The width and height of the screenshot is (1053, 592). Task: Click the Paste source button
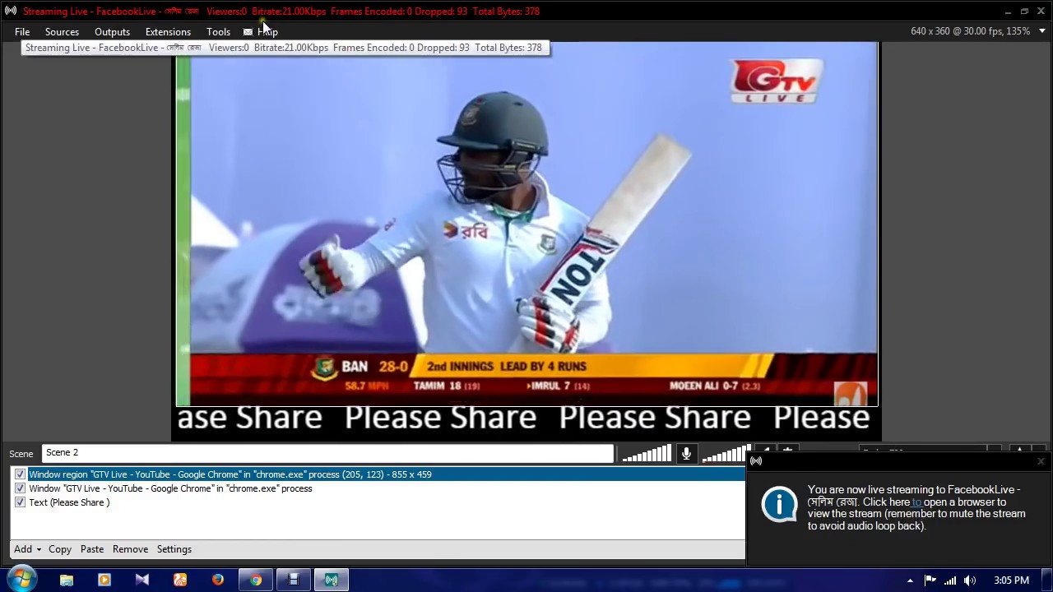[92, 549]
